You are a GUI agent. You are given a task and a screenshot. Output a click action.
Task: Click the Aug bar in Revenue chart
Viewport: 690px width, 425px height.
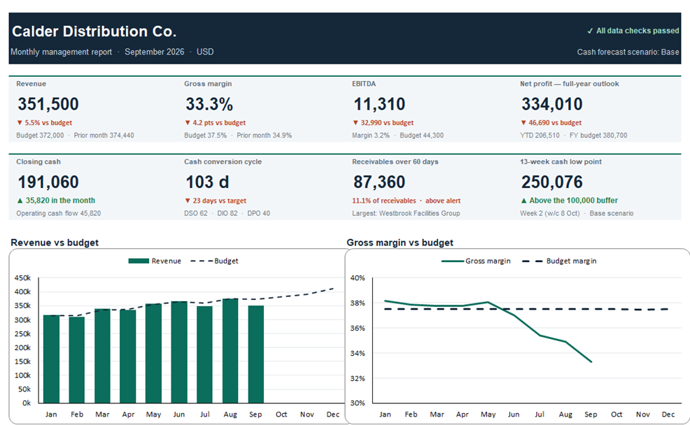click(x=230, y=351)
